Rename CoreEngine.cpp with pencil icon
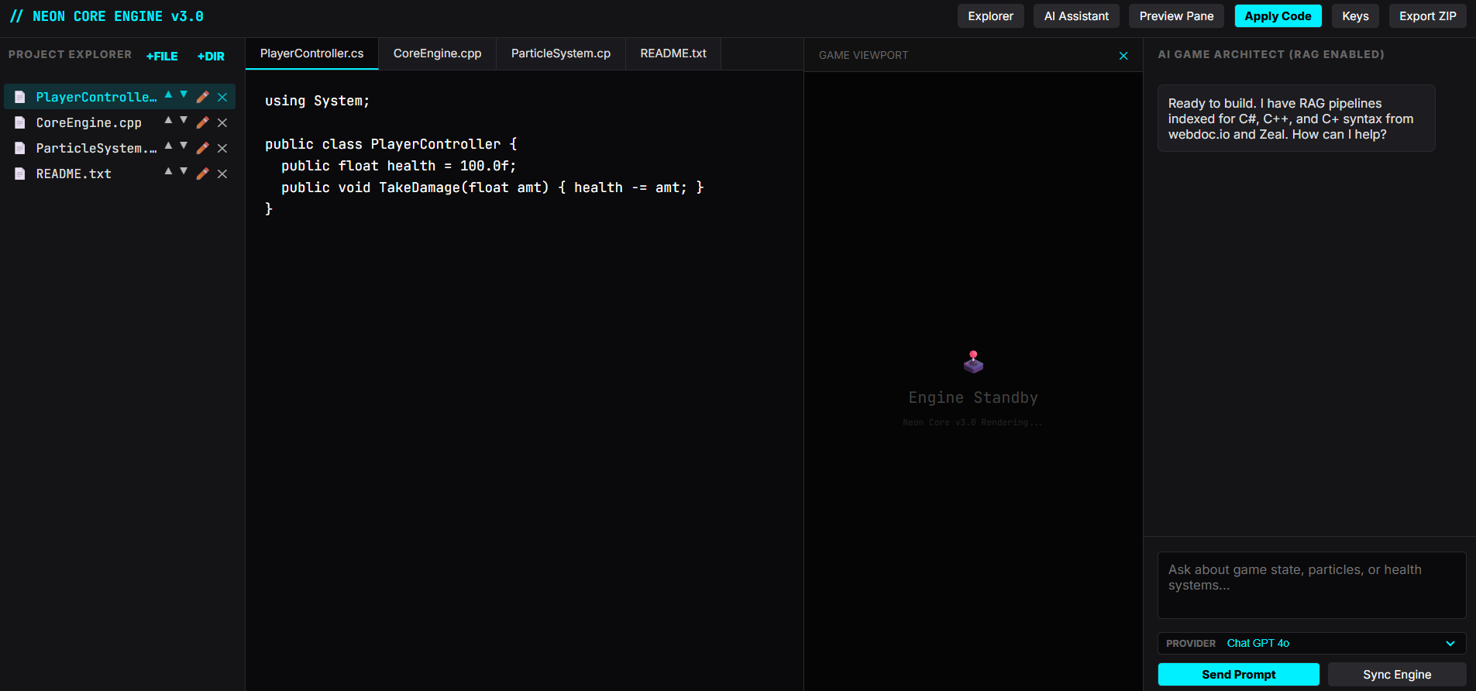 pyautogui.click(x=203, y=122)
